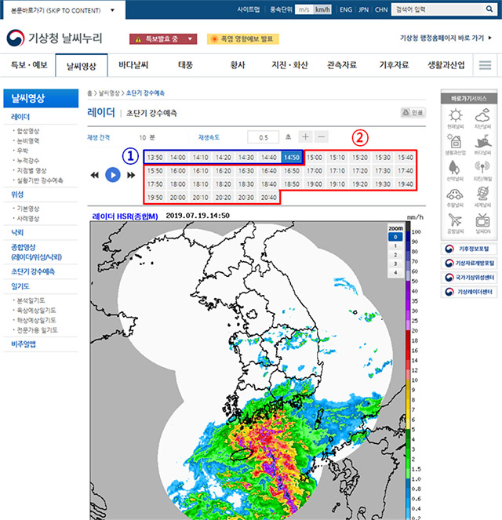502x520 pixels.
Task: Switch wind speed unit to m/s
Action: [x=304, y=9]
